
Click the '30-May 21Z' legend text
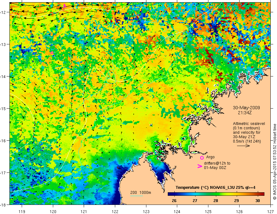tap(244, 137)
